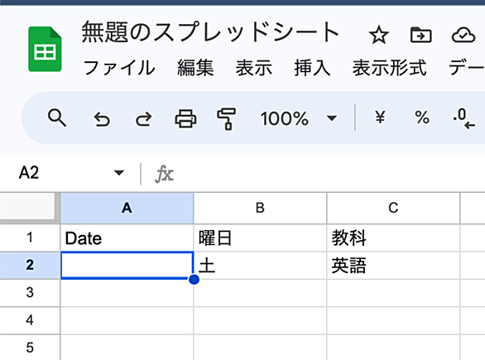Apply yen currency format
Viewport: 485px width, 360px height.
coord(380,118)
